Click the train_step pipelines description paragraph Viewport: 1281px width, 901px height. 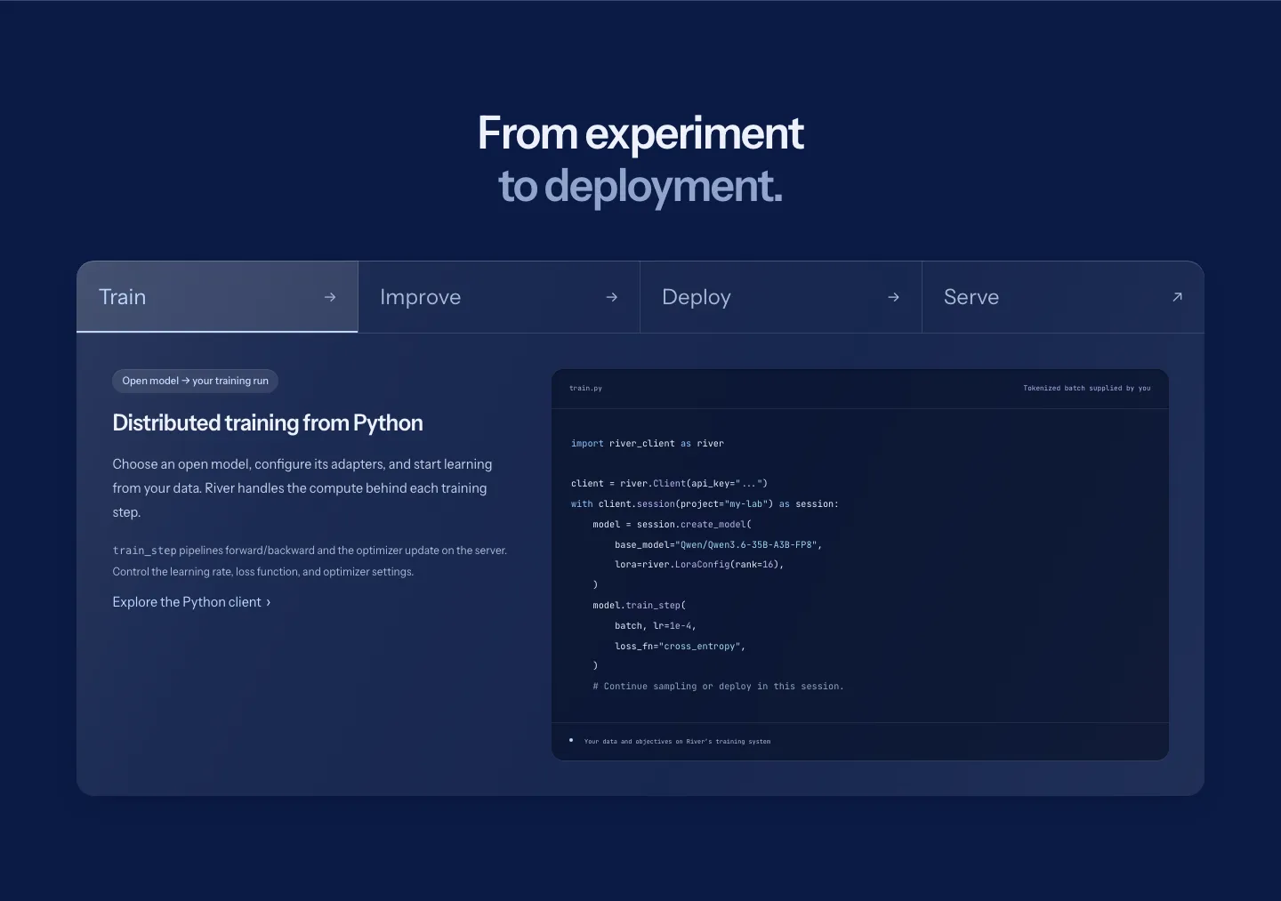point(310,561)
